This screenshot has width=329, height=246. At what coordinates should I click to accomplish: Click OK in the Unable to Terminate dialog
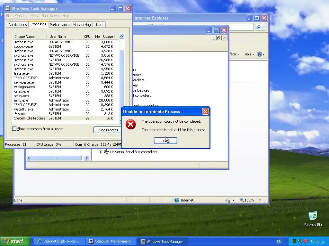[165, 141]
